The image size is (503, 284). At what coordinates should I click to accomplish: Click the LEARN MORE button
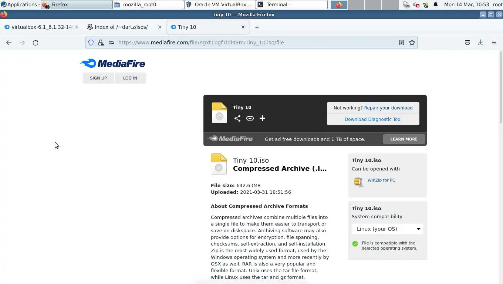tap(404, 139)
